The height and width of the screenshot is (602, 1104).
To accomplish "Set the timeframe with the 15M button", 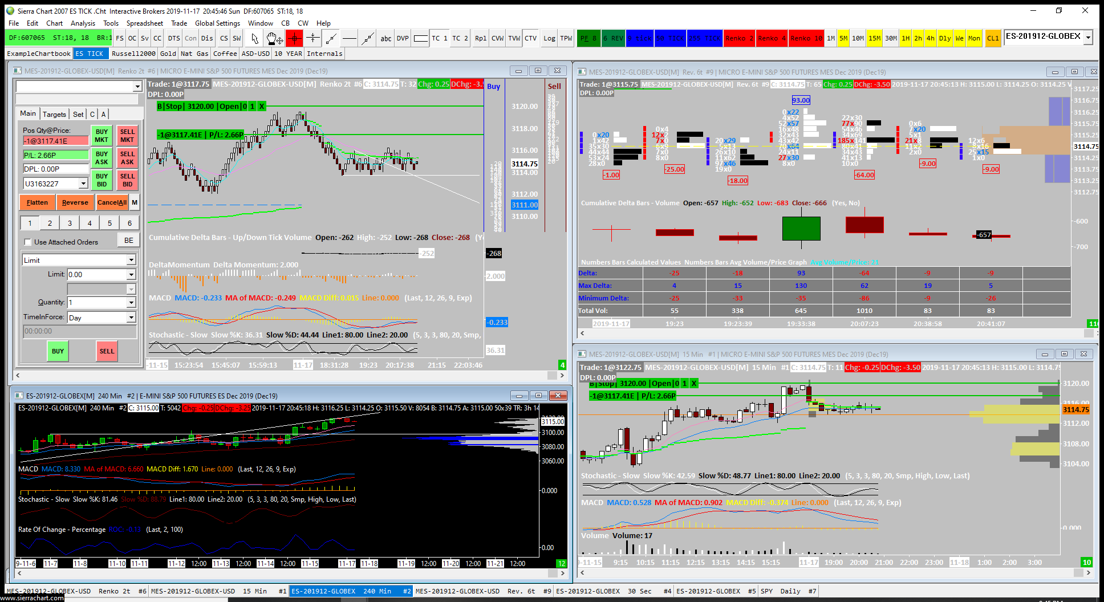I will point(875,38).
